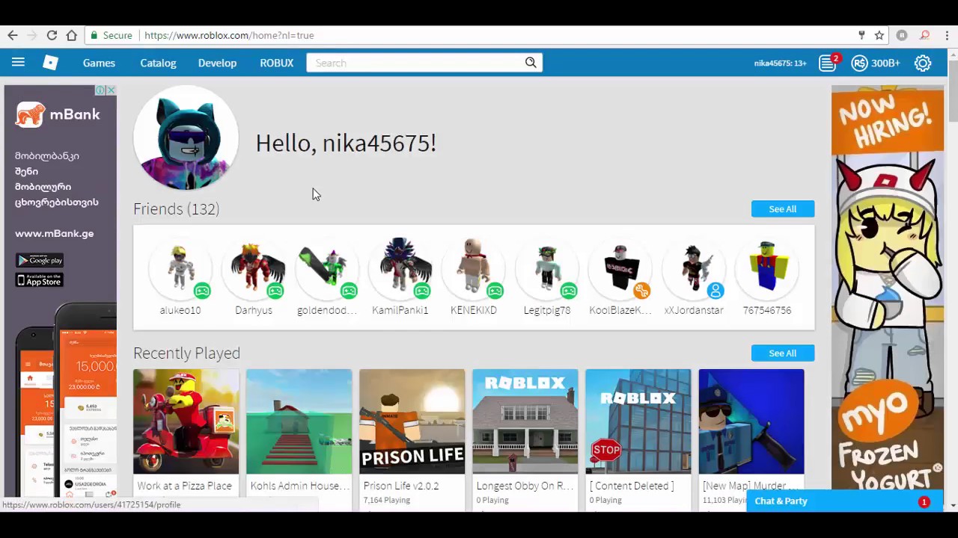
Task: Open Work at a Pizza Place thumbnail
Action: coord(186,421)
